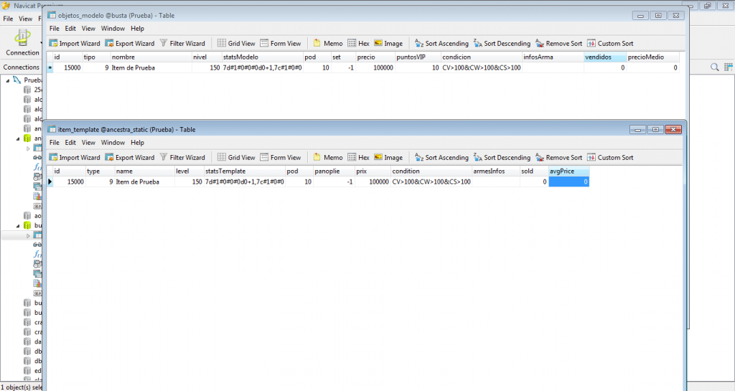Click the puntosVIP column header
The width and height of the screenshot is (735, 391).
coord(418,57)
